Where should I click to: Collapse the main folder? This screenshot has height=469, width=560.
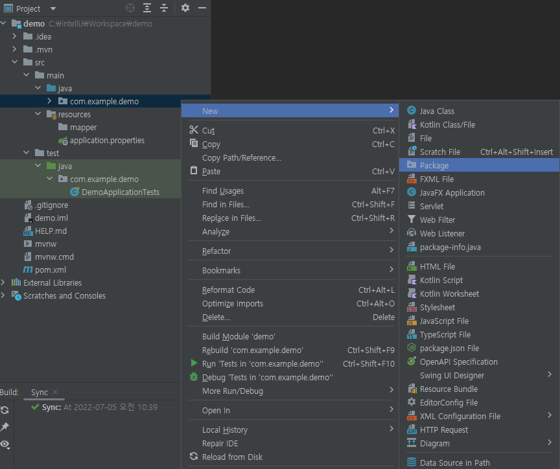click(26, 75)
